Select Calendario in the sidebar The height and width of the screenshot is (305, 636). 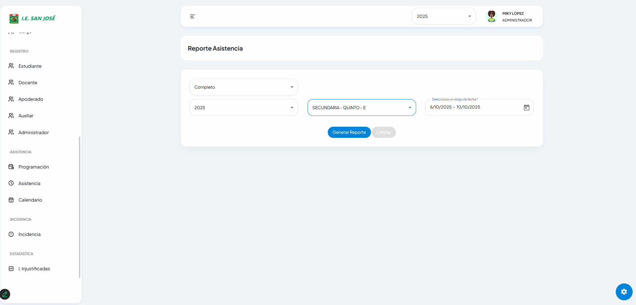point(30,200)
